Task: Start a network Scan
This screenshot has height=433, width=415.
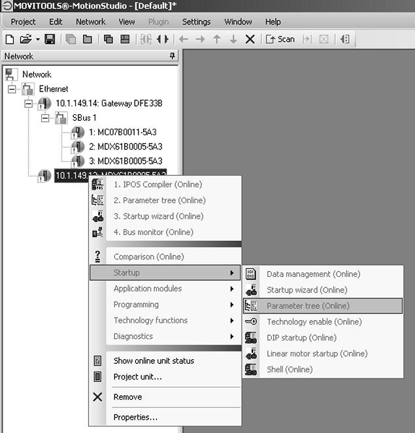Action: point(280,39)
